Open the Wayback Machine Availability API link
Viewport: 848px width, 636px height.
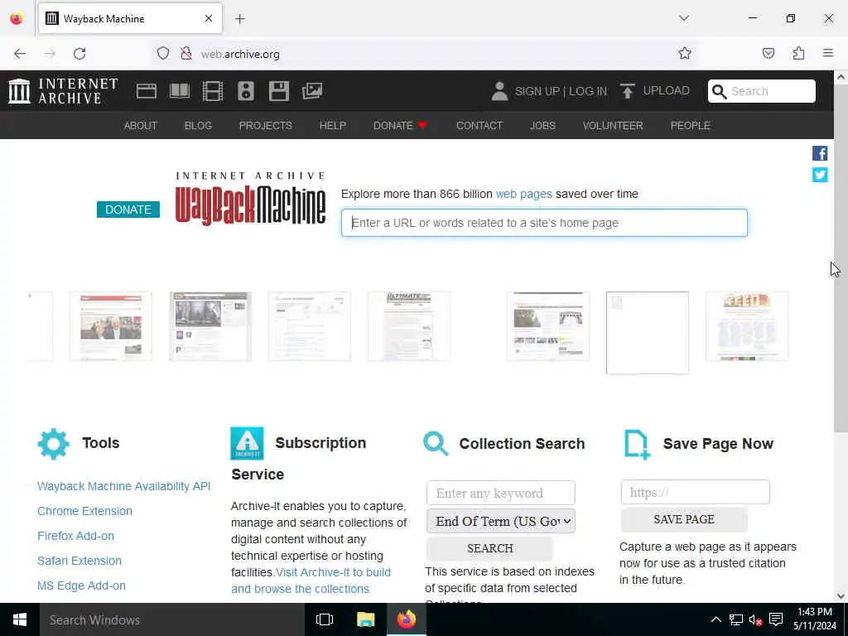[x=124, y=486]
